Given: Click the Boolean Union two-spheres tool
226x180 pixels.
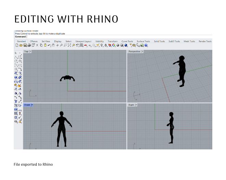Looking at the screenshot, I should 20,77.
